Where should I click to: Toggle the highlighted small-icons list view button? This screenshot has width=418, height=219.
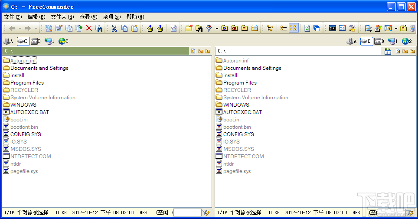coord(294,28)
